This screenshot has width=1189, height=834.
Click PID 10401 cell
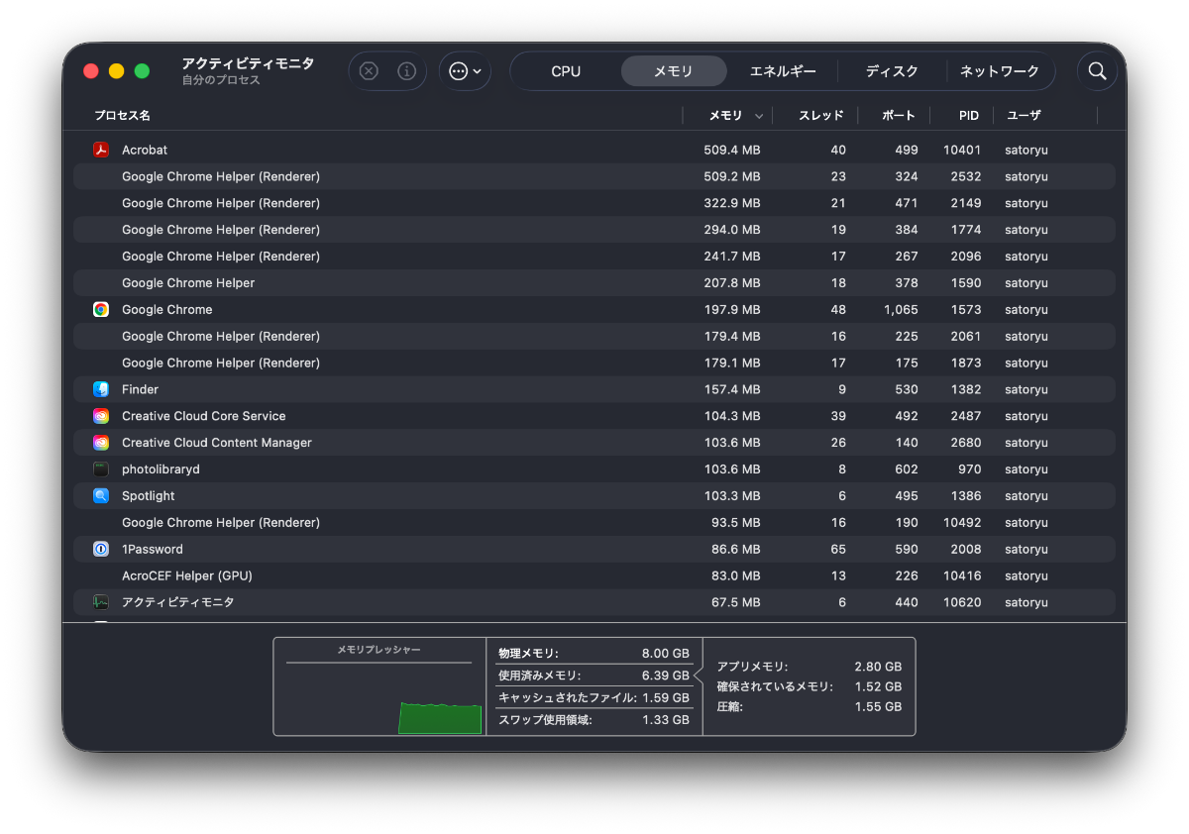pyautogui.click(x=962, y=150)
